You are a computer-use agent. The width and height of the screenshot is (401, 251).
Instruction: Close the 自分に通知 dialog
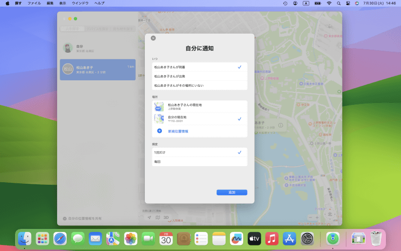point(153,38)
